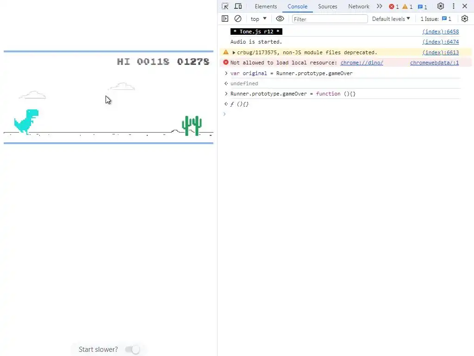Click the red error icon in console
The width and height of the screenshot is (474, 356).
[x=226, y=63]
